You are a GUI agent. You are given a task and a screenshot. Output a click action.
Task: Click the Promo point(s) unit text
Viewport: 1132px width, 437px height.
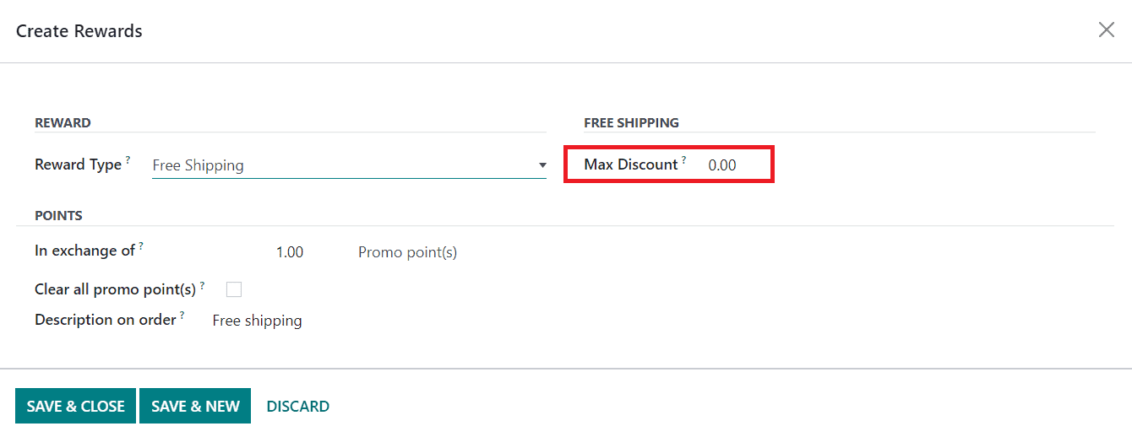pyautogui.click(x=407, y=252)
